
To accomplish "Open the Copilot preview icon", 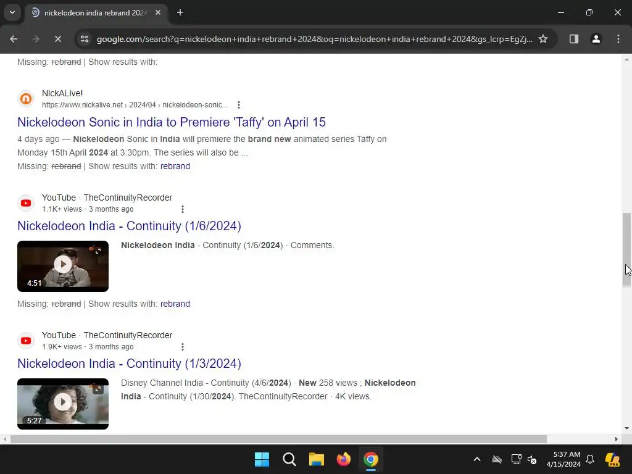I will click(x=612, y=459).
